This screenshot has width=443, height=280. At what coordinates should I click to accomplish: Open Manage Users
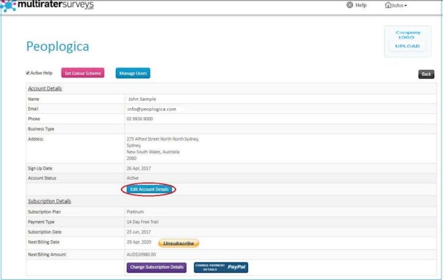133,73
